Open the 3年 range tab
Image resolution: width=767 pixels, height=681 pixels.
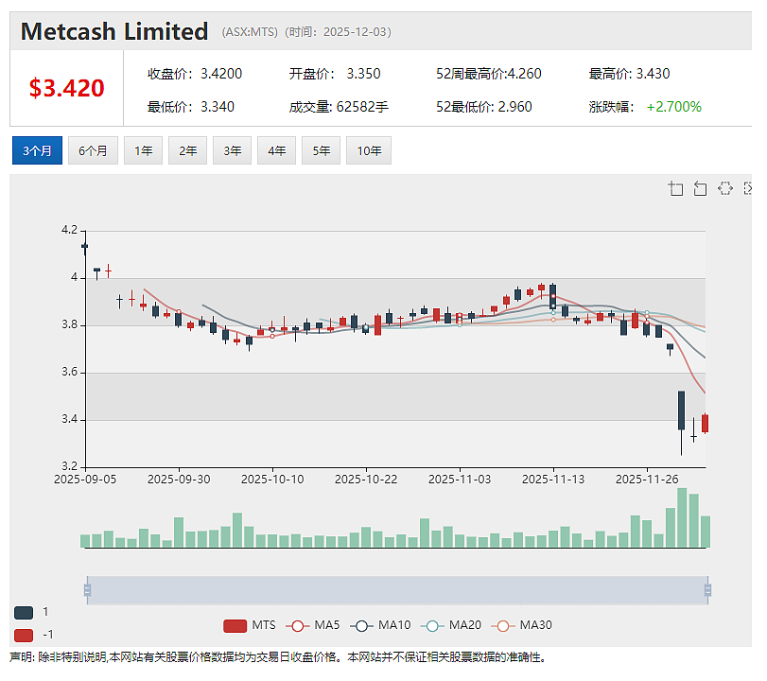[x=233, y=150]
